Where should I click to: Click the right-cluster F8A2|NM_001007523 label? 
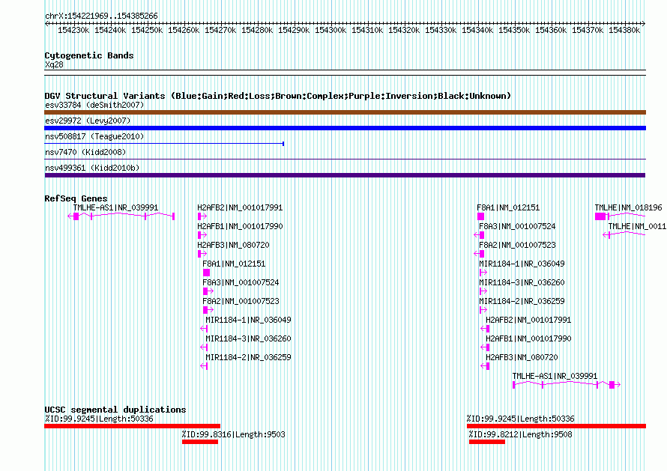tap(517, 246)
